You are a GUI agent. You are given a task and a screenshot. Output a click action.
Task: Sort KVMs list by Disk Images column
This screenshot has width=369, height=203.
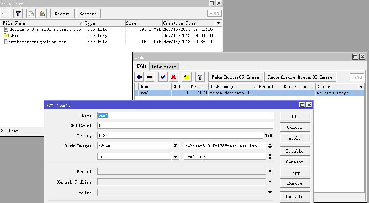pos(233,86)
